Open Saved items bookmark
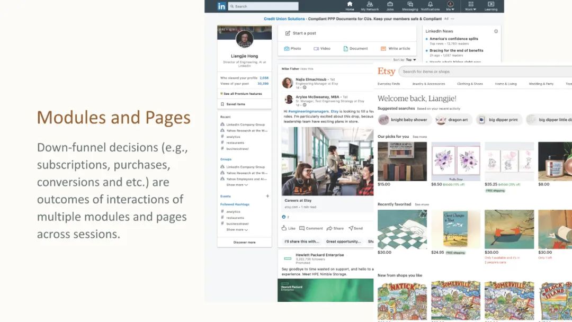This screenshot has width=572, height=322. [233, 104]
